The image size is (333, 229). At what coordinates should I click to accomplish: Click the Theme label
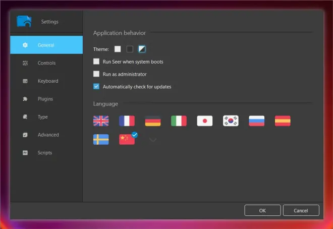click(x=101, y=49)
